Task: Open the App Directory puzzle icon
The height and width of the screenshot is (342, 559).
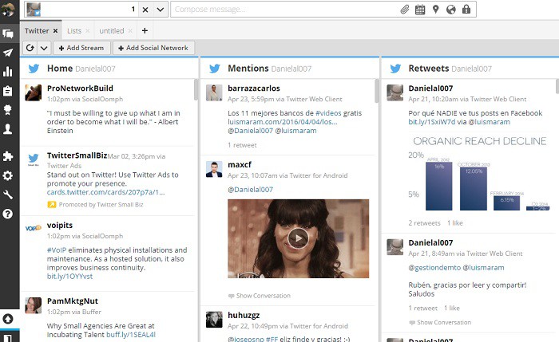Action: pyautogui.click(x=8, y=156)
